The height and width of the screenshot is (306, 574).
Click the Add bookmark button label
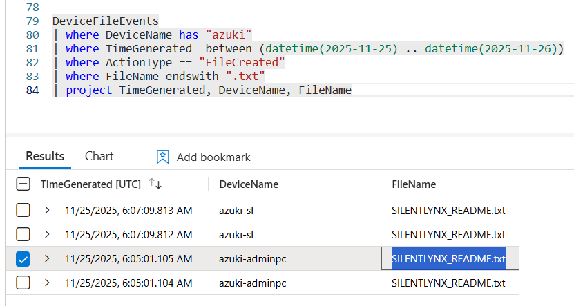click(x=213, y=157)
